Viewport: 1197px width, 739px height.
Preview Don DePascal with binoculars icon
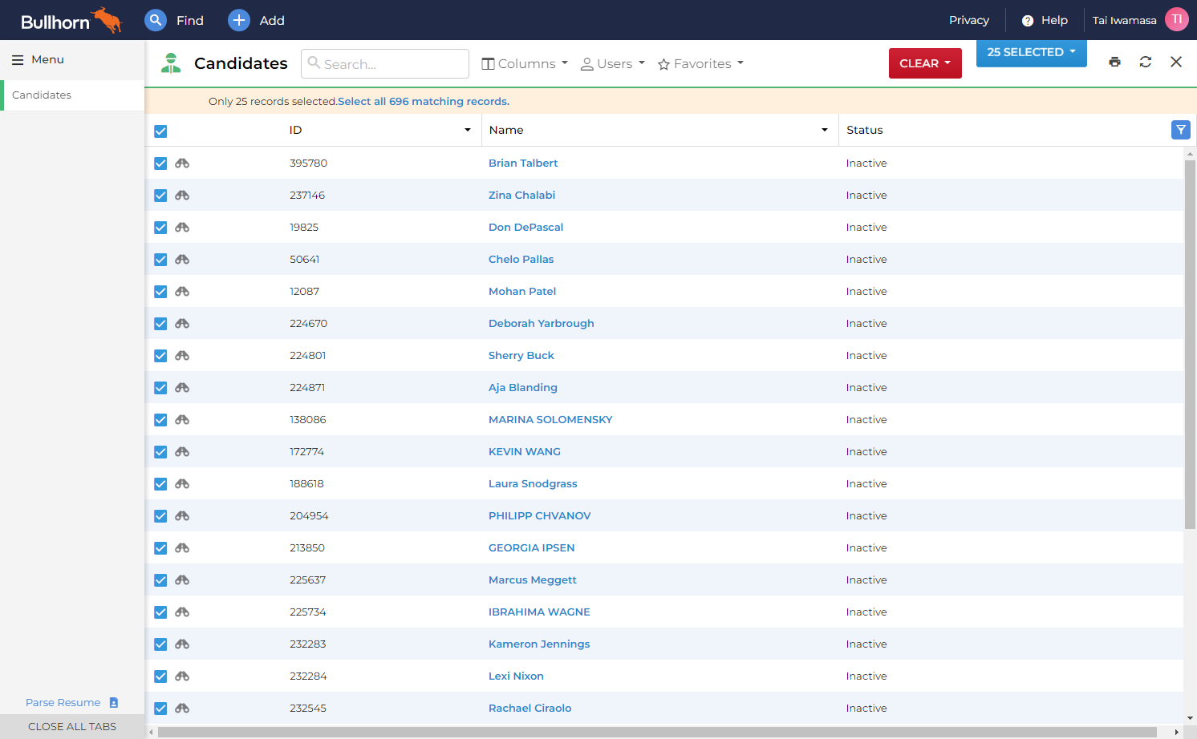click(182, 227)
